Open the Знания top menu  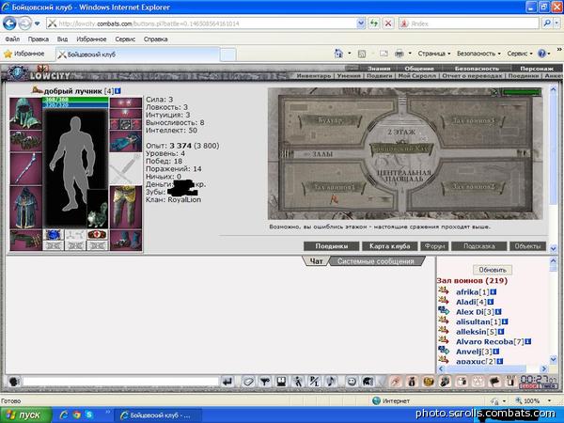tap(379, 69)
